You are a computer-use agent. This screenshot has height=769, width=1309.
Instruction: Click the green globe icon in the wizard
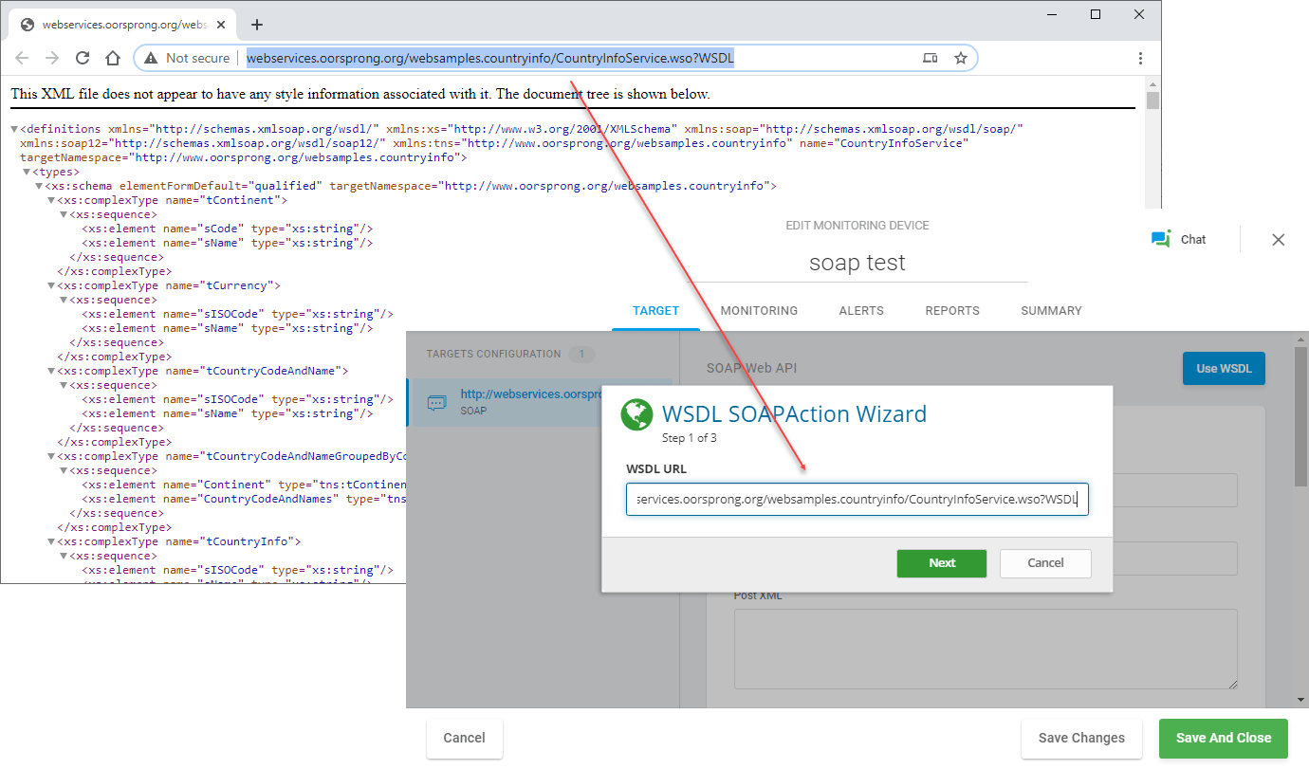(x=636, y=414)
